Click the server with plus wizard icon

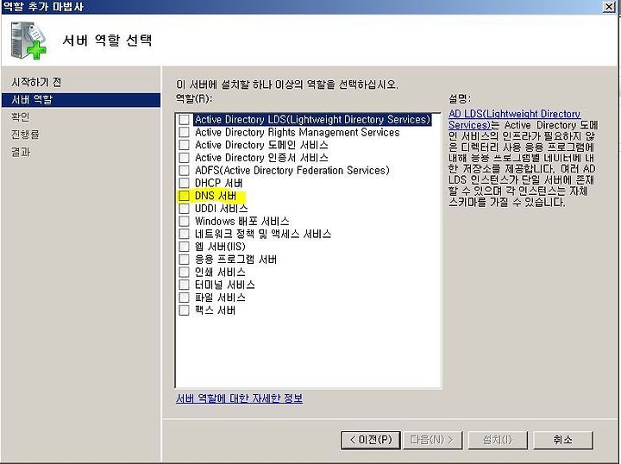(x=28, y=41)
